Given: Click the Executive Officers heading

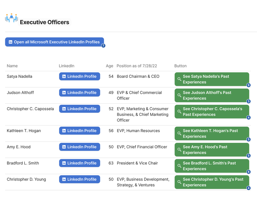Looking at the screenshot, I should point(45,22).
